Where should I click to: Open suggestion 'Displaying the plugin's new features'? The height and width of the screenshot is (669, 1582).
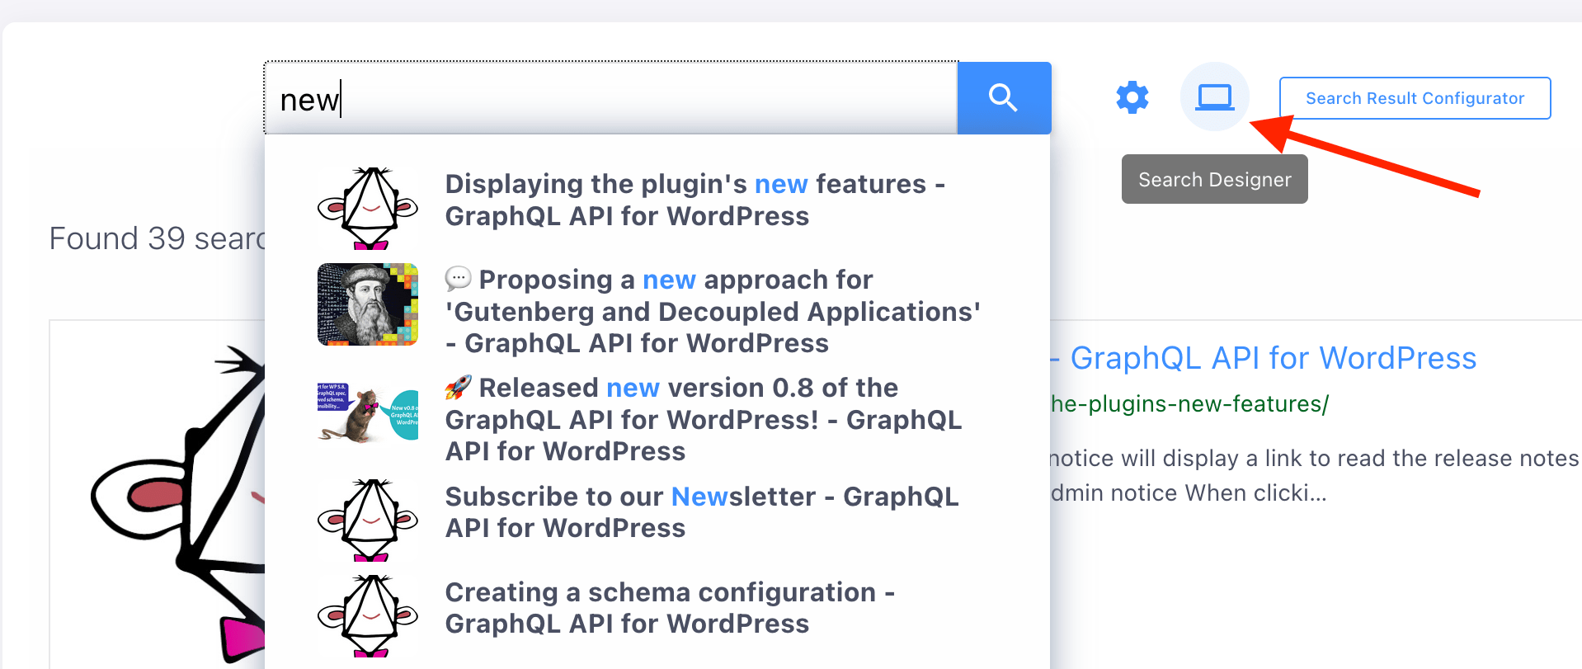click(694, 200)
